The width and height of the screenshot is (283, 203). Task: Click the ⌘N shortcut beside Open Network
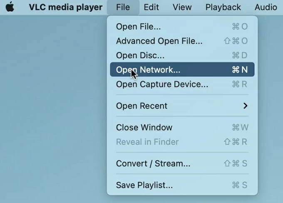pos(239,69)
